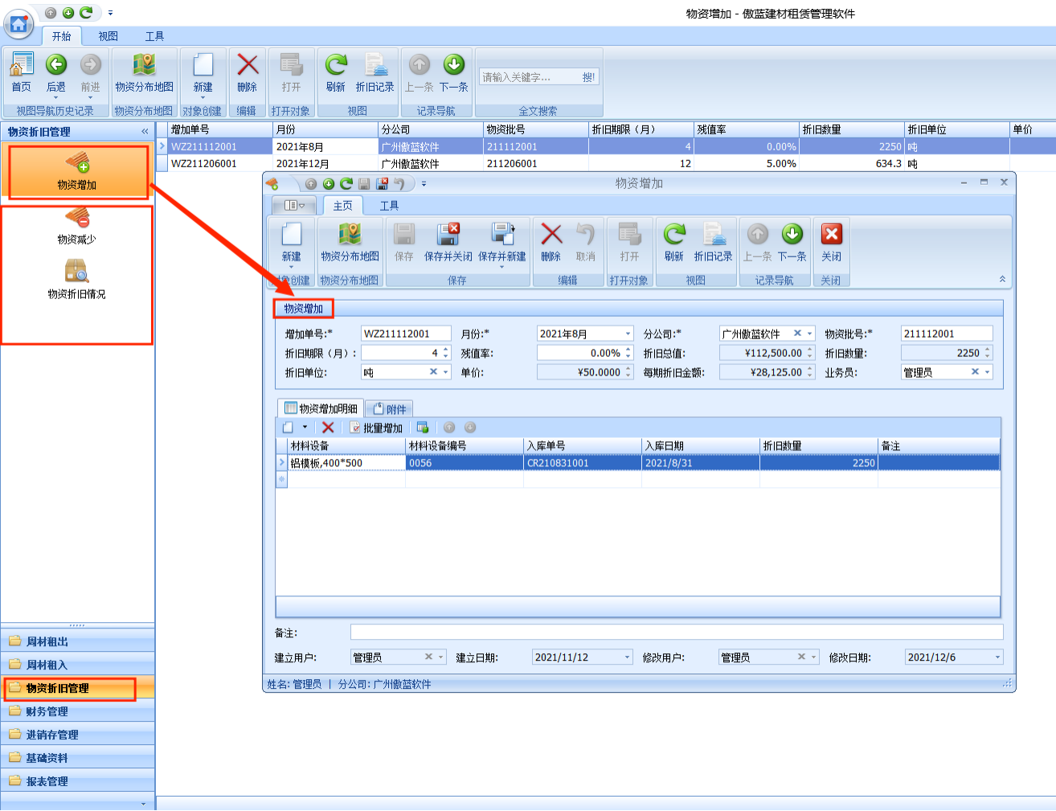
Task: Click the 增加单号 field showing WZ211112001
Action: pos(405,334)
